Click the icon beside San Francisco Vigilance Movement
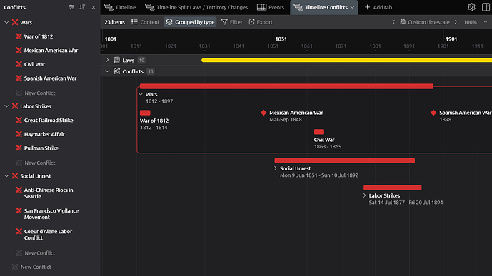The image size is (492, 276). click(x=19, y=210)
